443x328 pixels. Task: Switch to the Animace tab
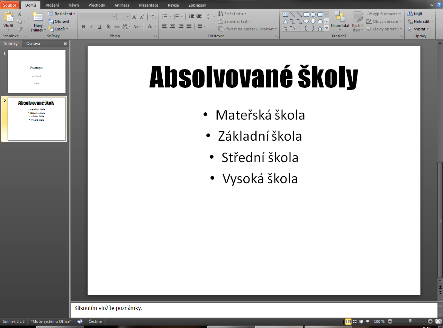(122, 5)
